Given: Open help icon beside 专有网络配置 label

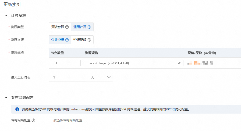Looking at the screenshot, I should (33, 120).
